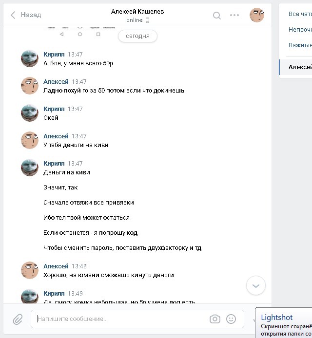
Task: Go back via Назад link
Action: (31, 15)
